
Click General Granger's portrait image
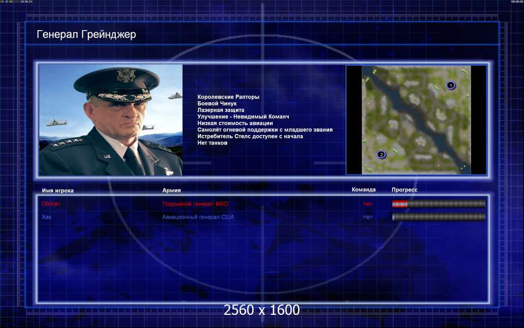[111, 120]
